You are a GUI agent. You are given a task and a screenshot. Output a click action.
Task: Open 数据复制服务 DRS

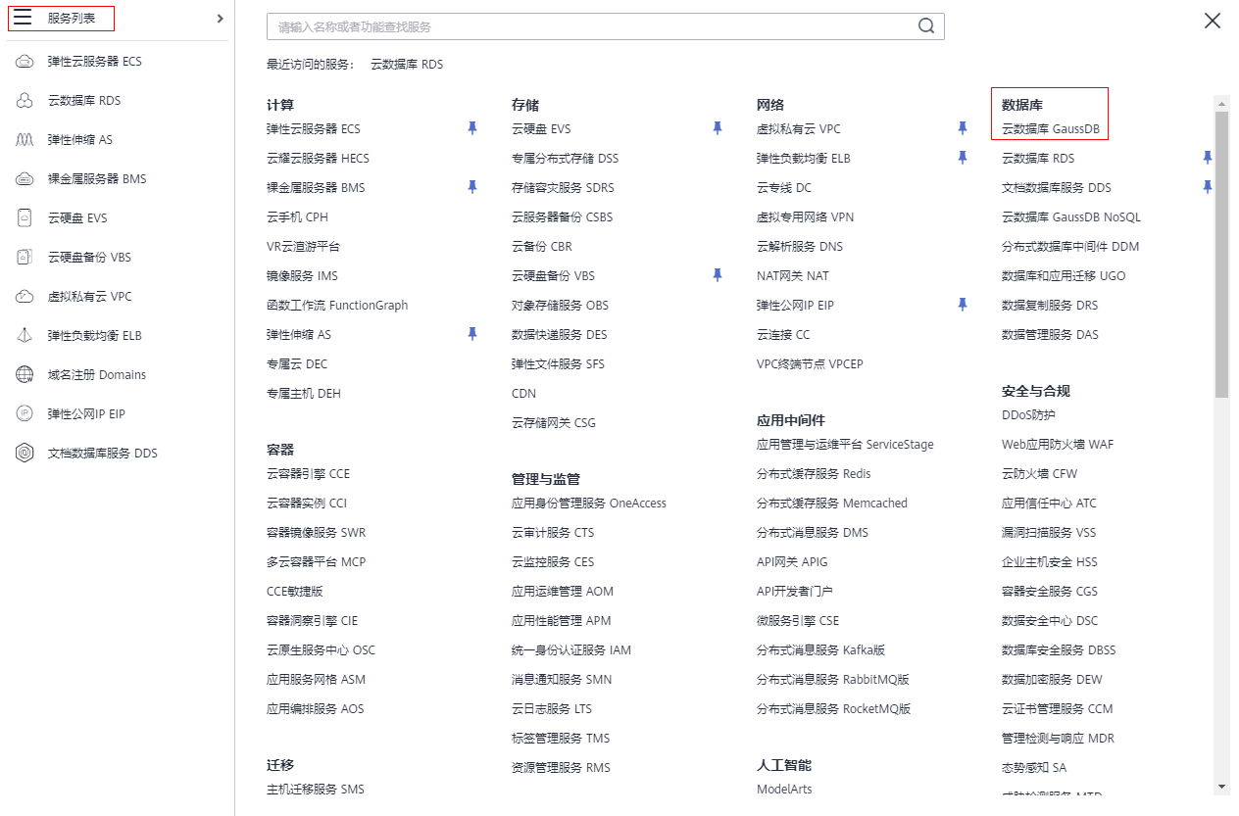[1050, 305]
